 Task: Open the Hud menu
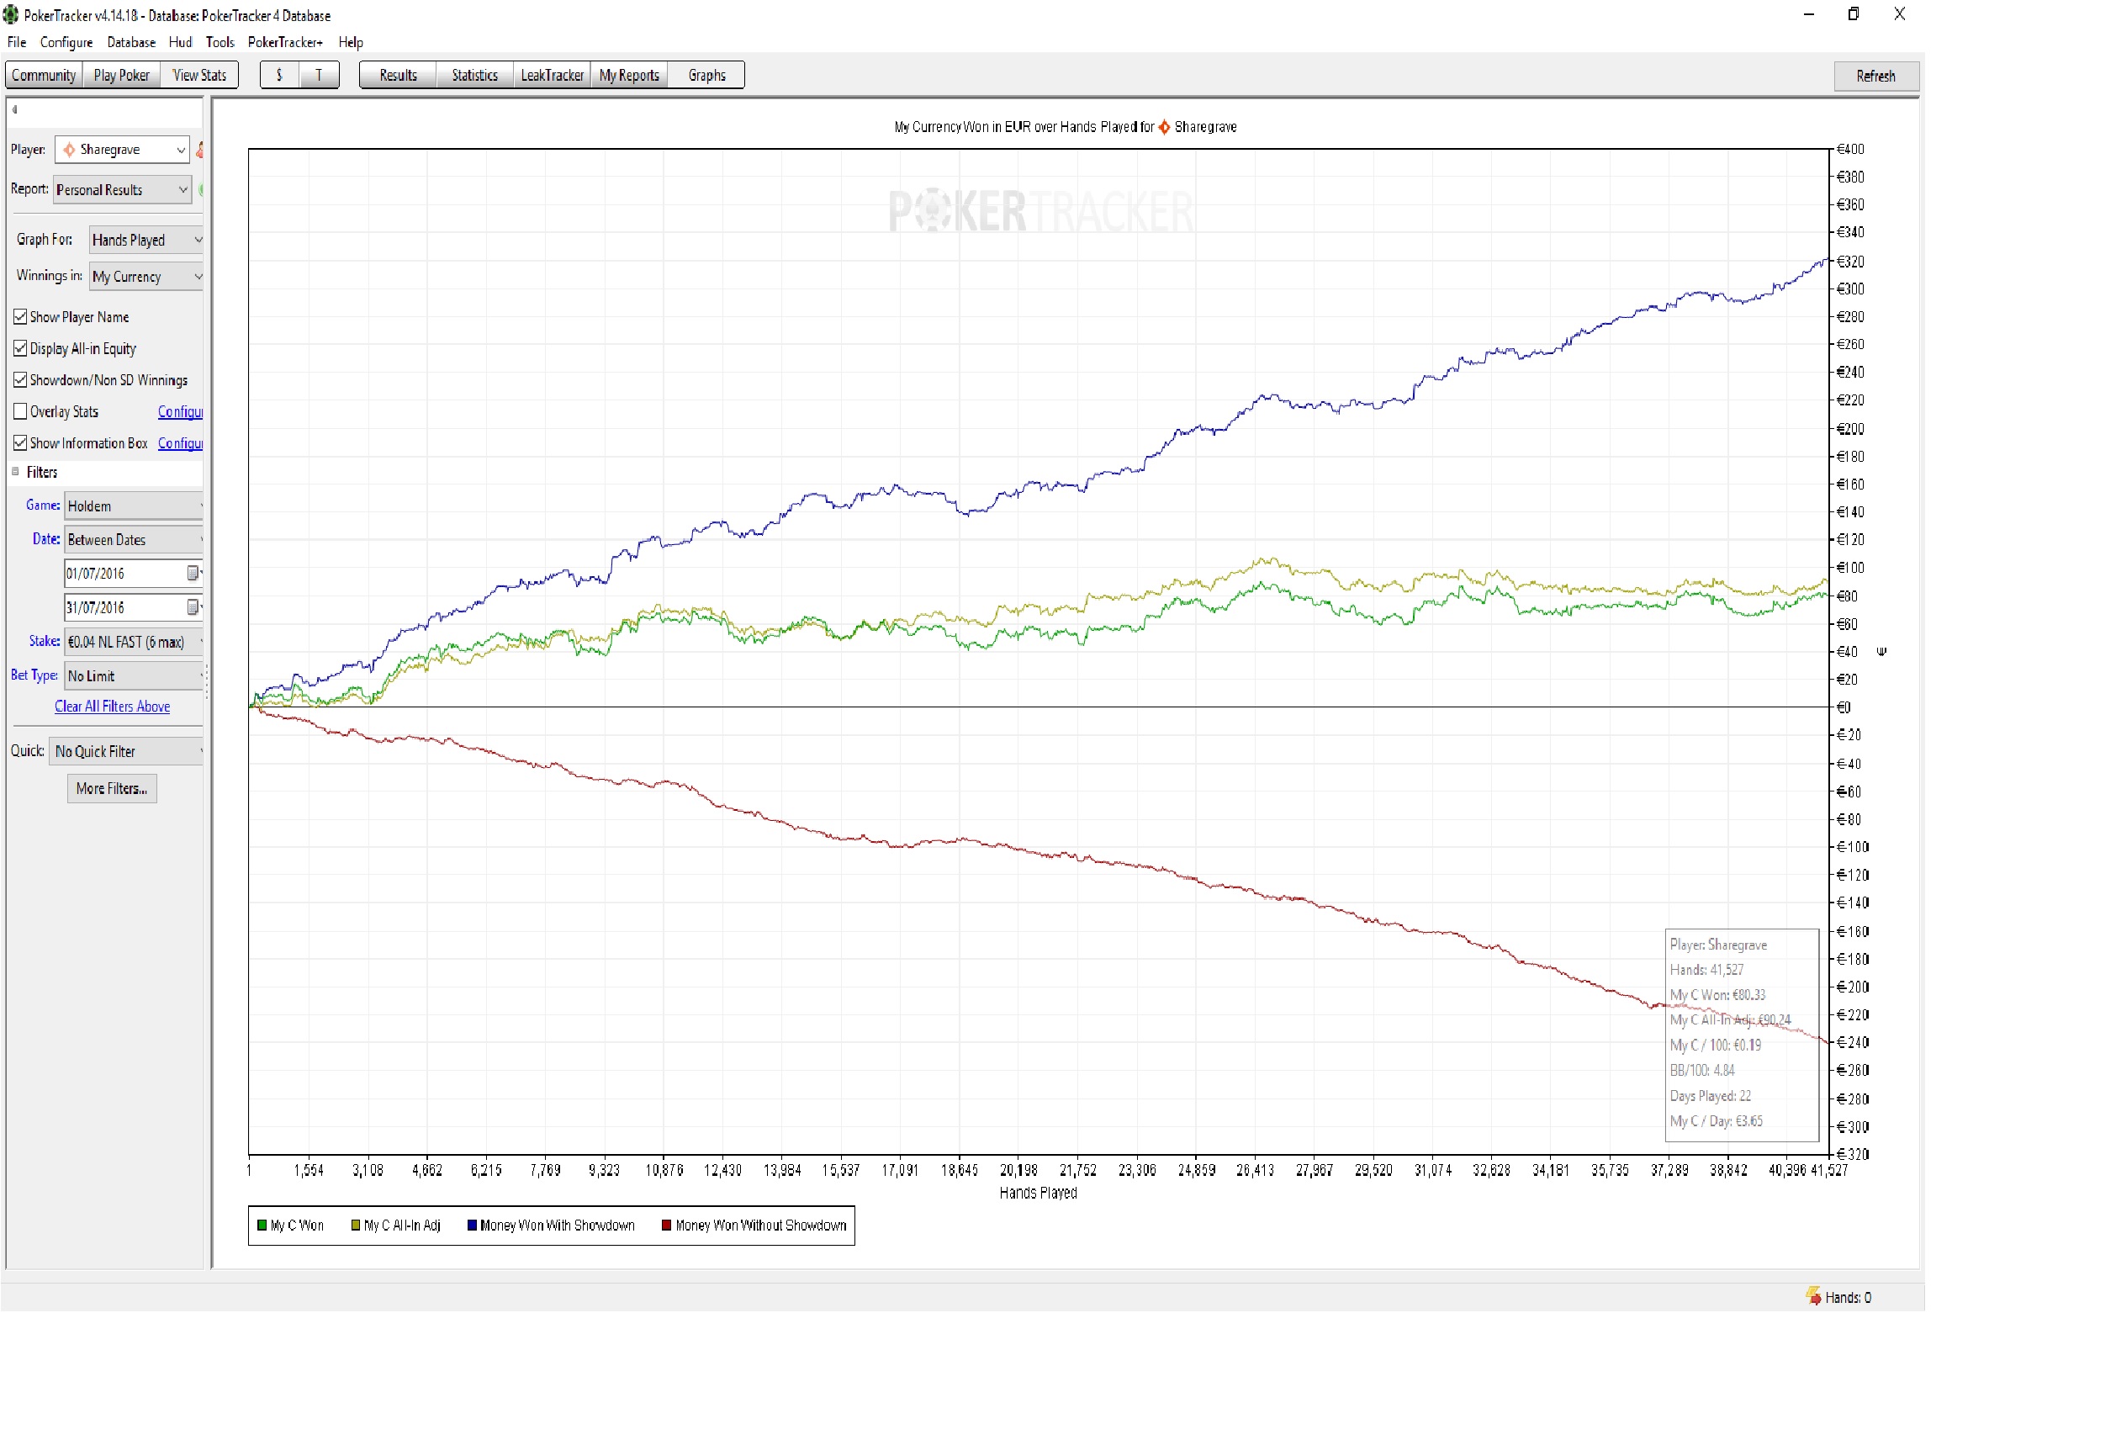pos(180,42)
